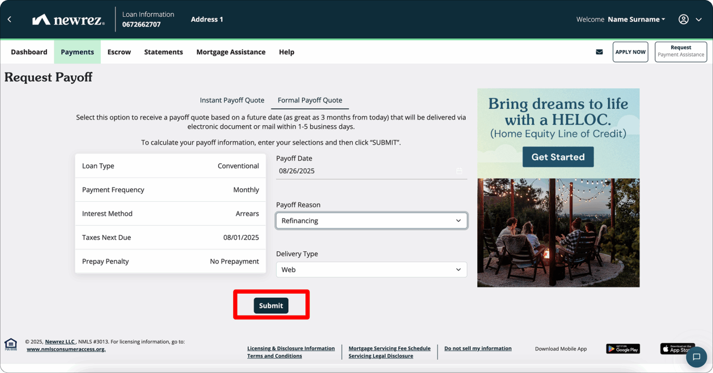Click the Newrez logo

(x=68, y=19)
